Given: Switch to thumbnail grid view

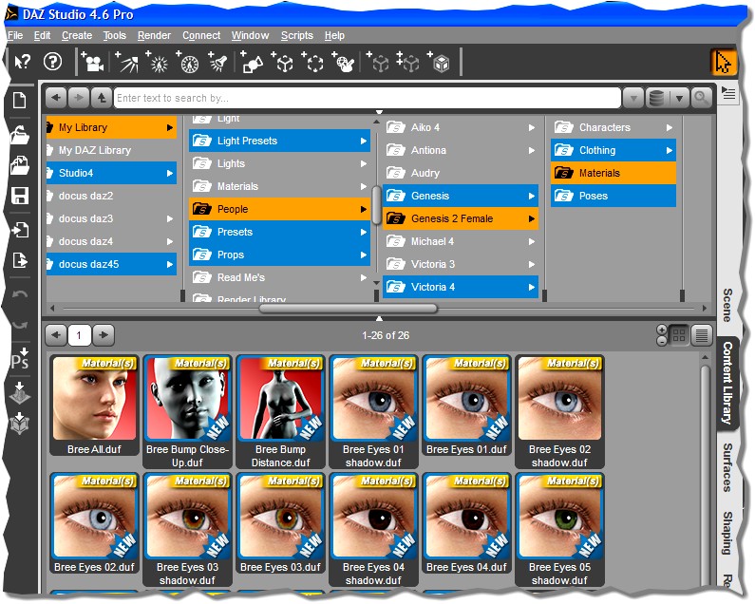Looking at the screenshot, I should coord(679,335).
